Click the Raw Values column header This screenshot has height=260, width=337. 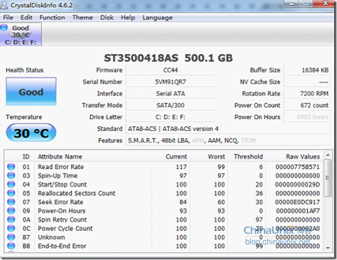click(295, 156)
